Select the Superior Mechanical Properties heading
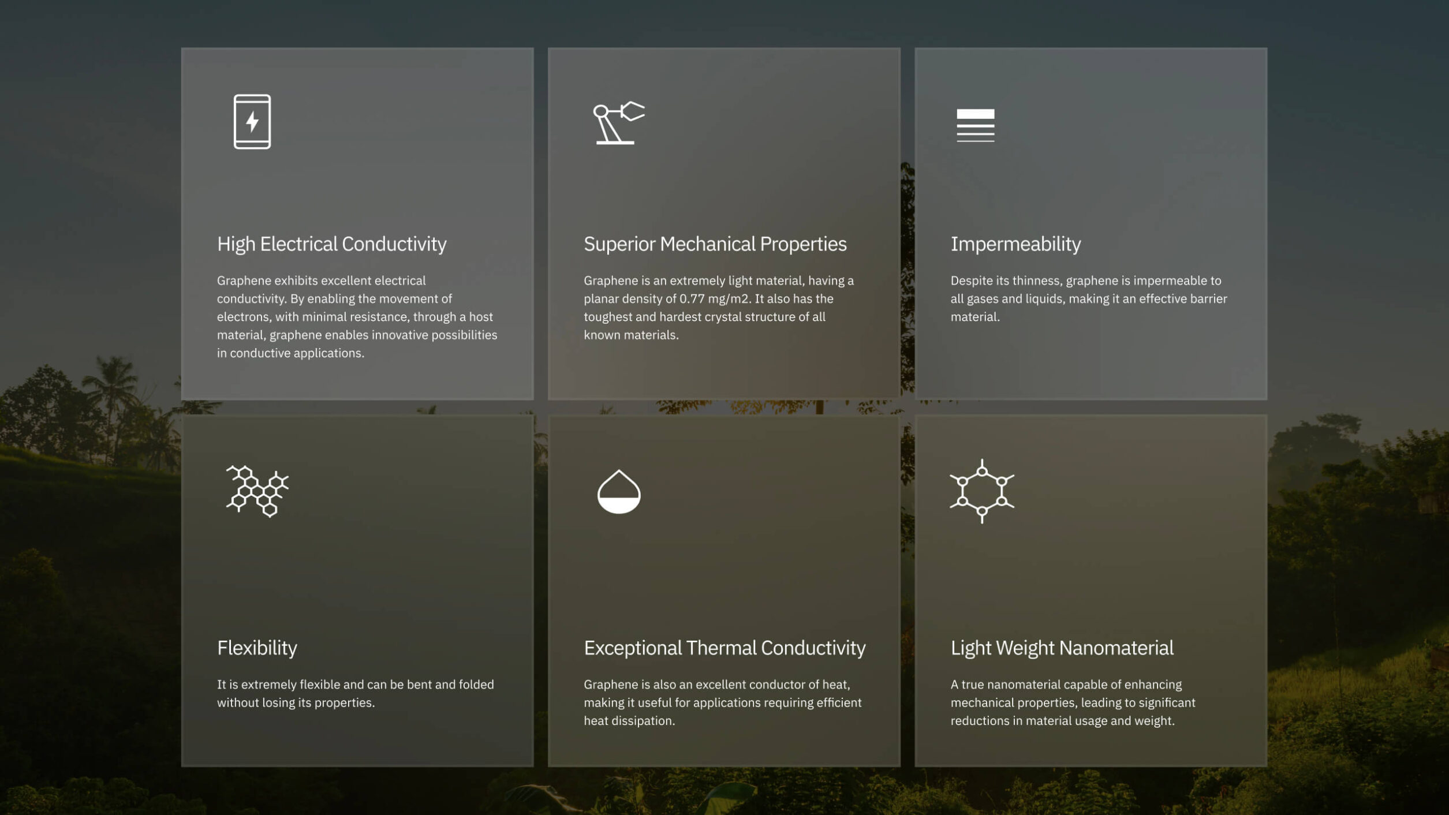The image size is (1449, 815). (715, 244)
